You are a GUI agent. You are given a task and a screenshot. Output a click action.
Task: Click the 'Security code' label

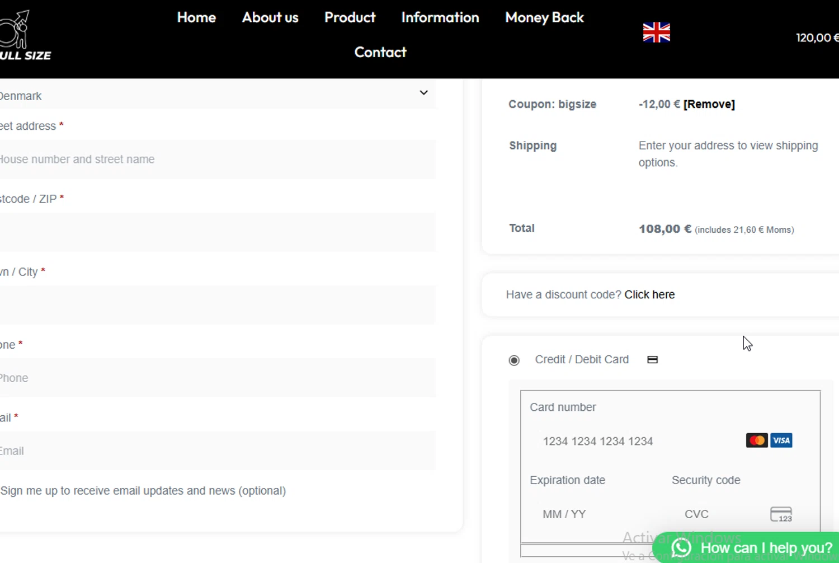[706, 480]
